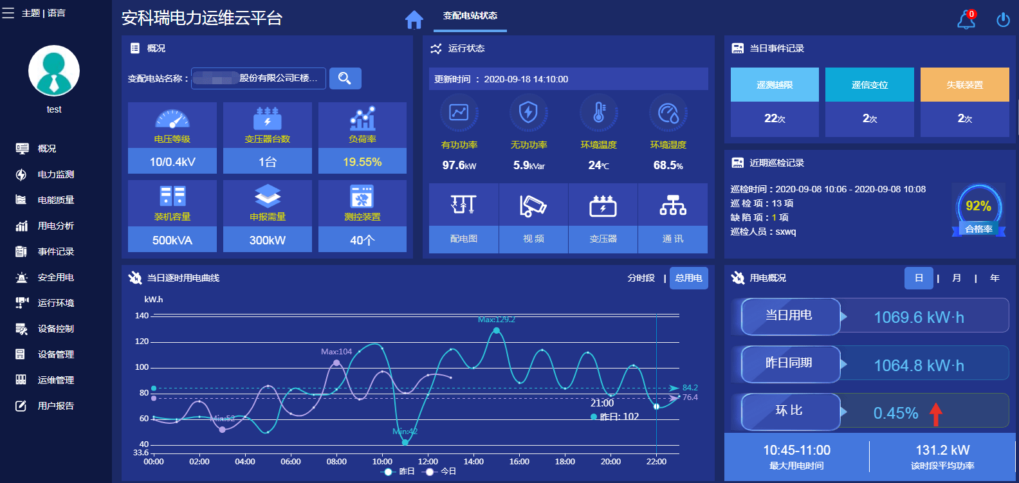Screen dimensions: 1019x483
Task: Click the Max:104 chart point
Action: click(x=336, y=363)
